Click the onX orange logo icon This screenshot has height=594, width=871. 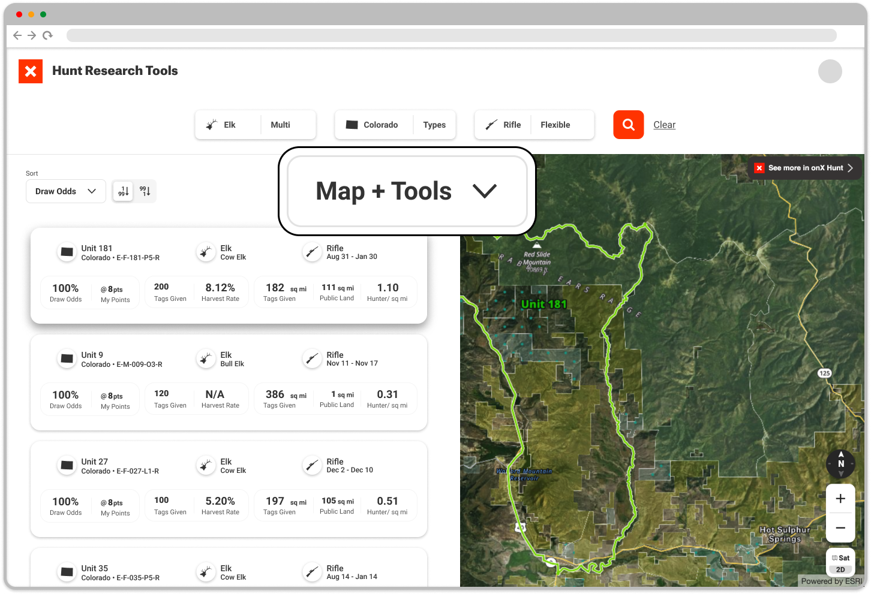[31, 71]
